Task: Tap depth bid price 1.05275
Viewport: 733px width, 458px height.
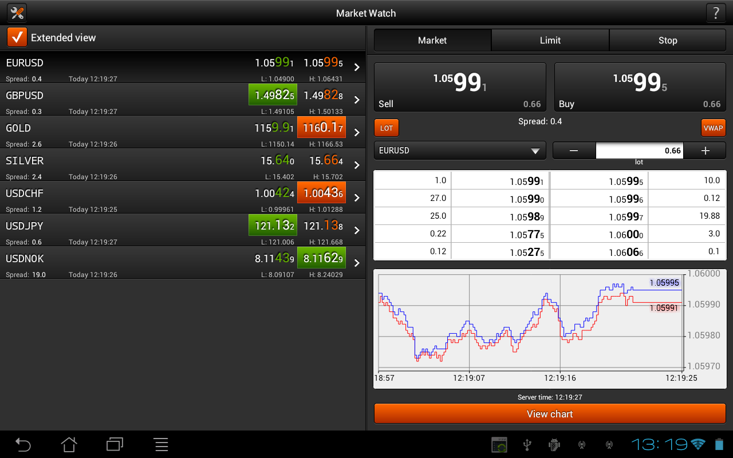Action: click(x=527, y=252)
